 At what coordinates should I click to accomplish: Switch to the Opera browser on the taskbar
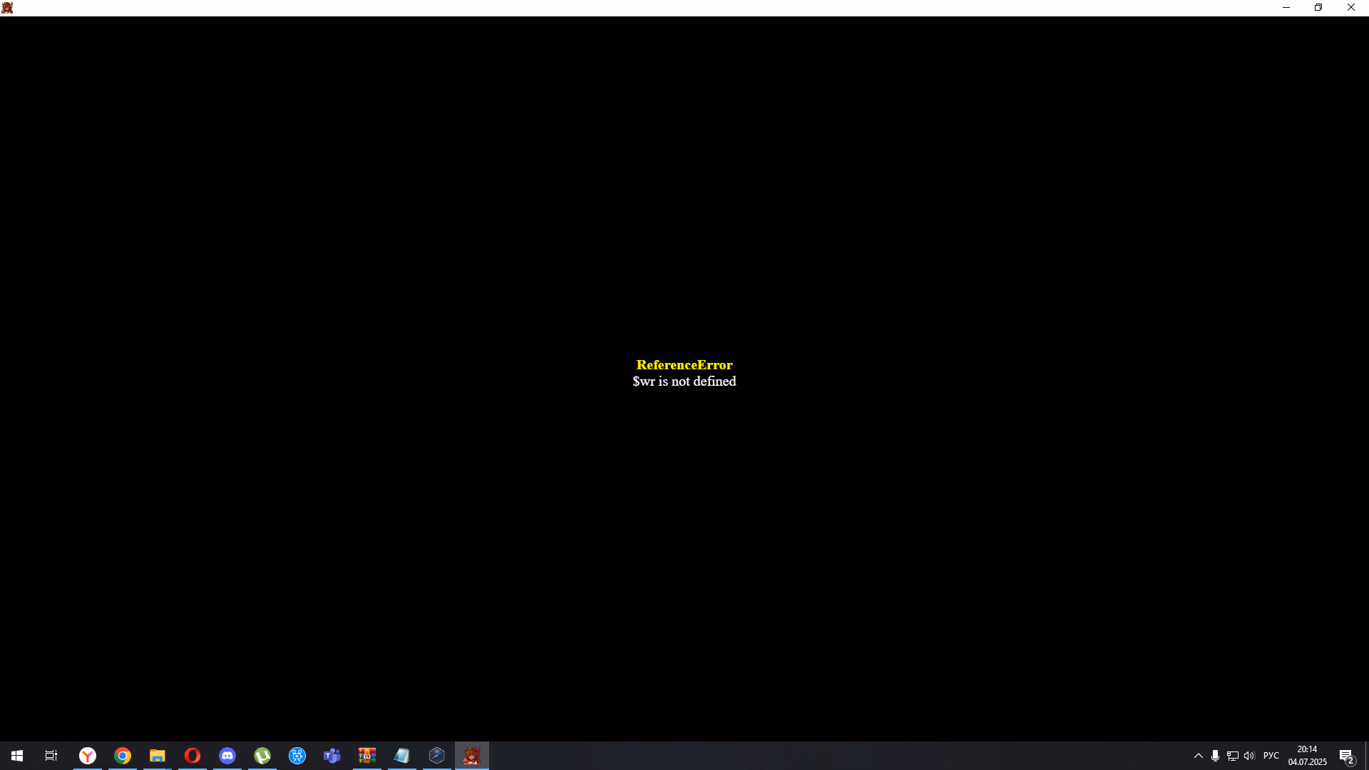[x=193, y=756]
